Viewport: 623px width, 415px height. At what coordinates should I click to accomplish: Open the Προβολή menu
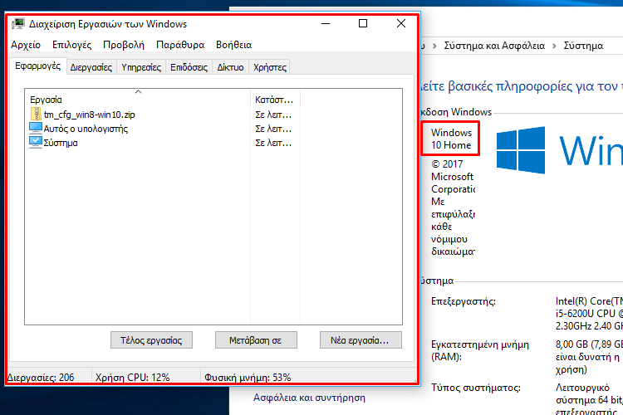point(124,45)
